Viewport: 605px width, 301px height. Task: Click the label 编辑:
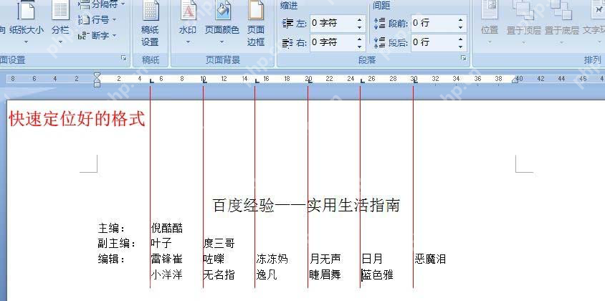[x=112, y=259]
